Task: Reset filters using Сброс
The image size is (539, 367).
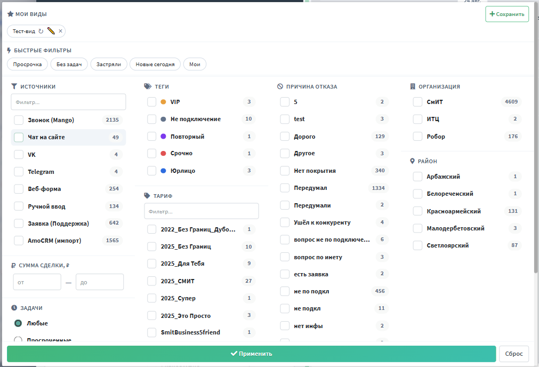Action: click(514, 354)
